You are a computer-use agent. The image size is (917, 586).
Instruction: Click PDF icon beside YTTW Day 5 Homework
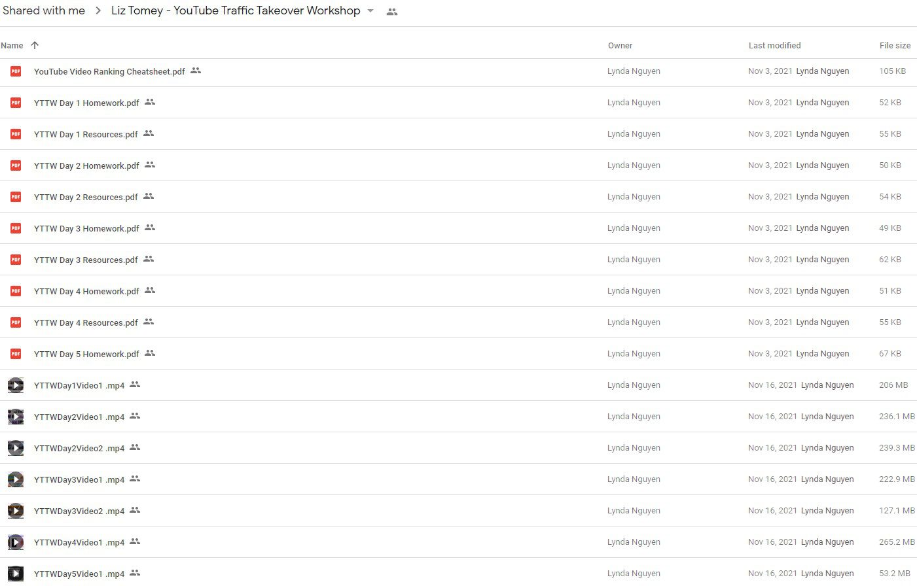16,354
